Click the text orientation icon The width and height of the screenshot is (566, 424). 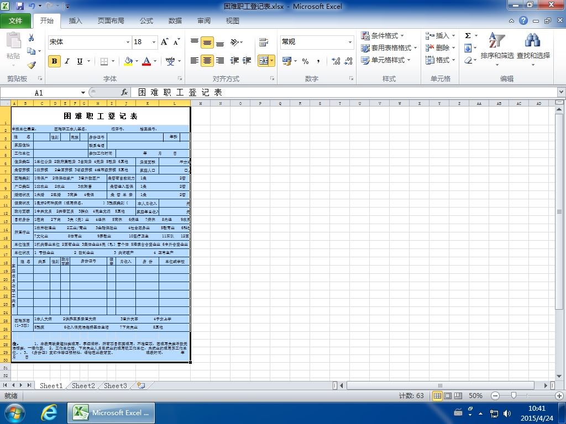(235, 42)
